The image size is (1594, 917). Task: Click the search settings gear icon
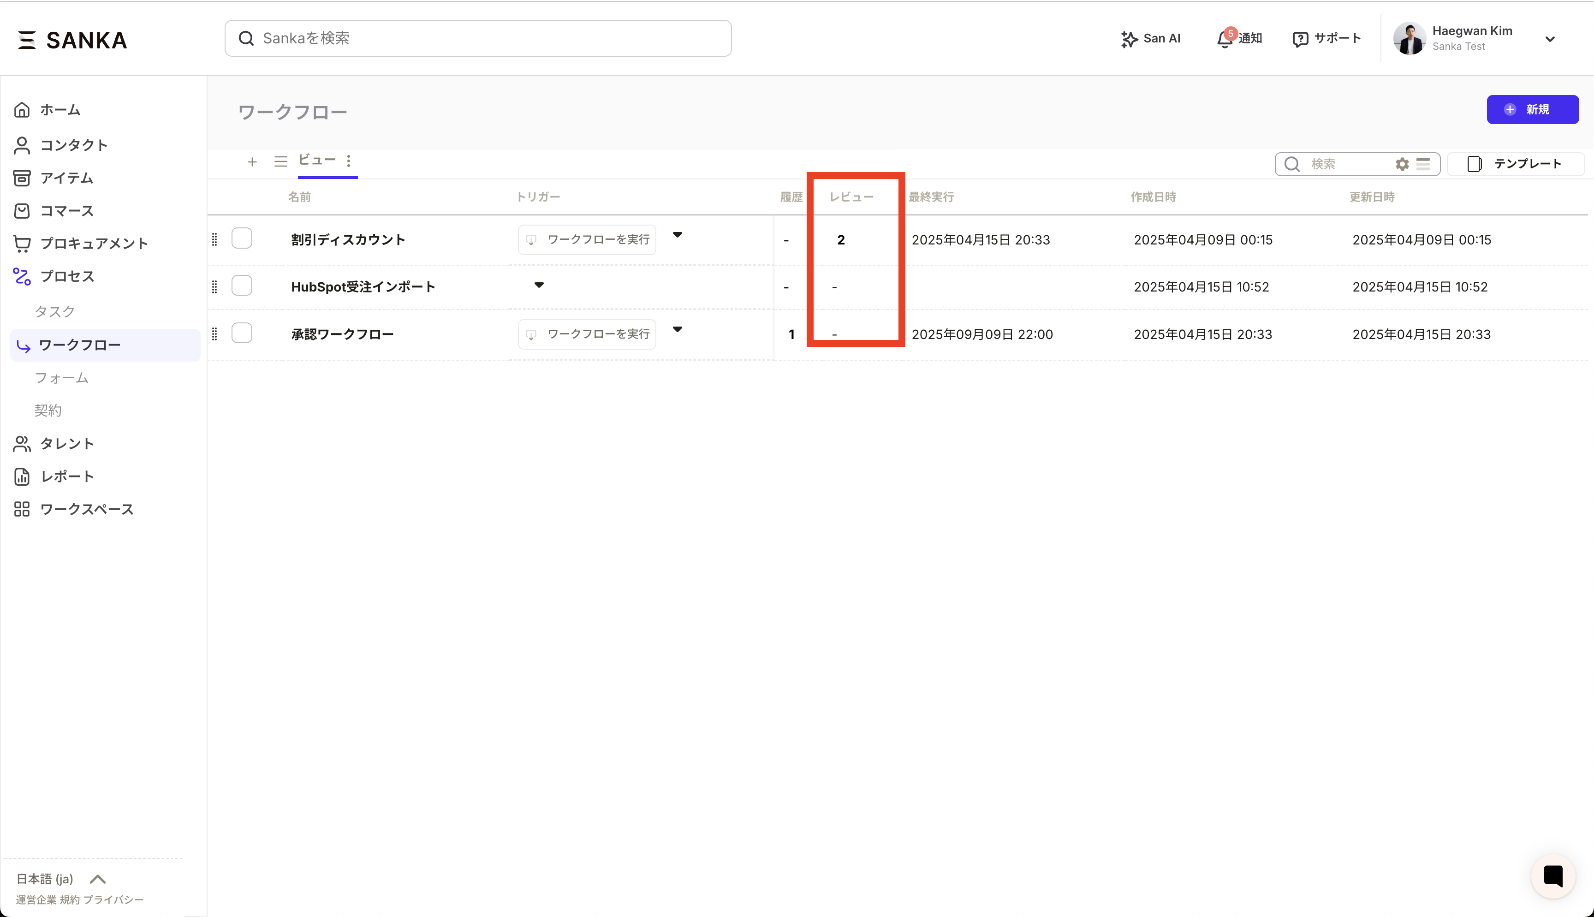1402,164
